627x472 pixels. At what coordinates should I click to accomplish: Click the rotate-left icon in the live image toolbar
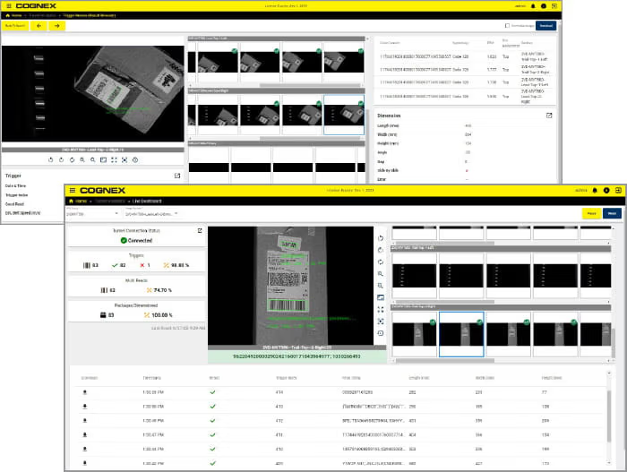[382, 239]
